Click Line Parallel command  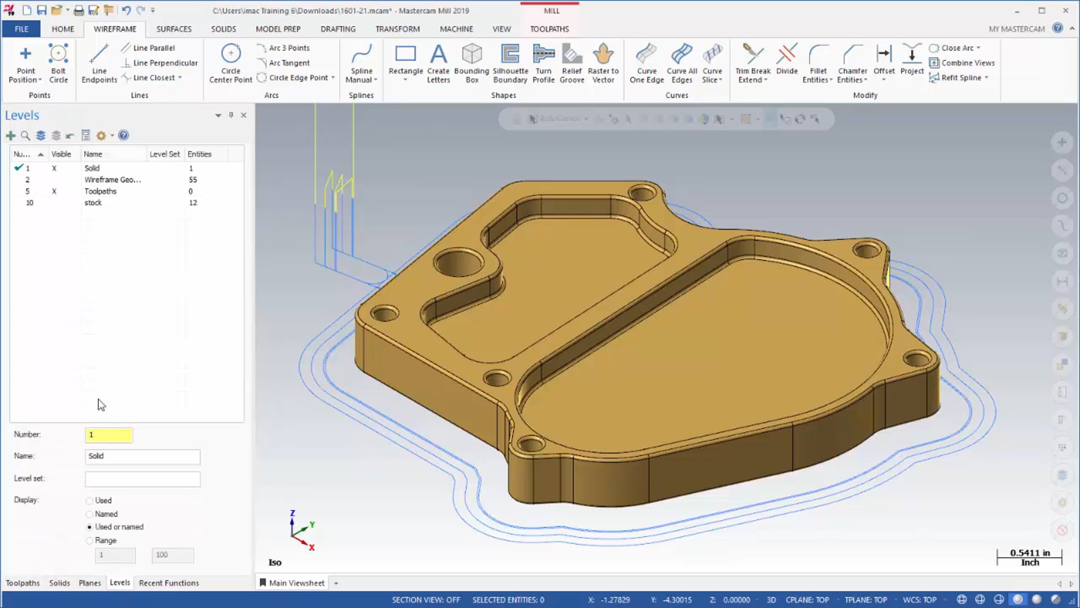(148, 48)
